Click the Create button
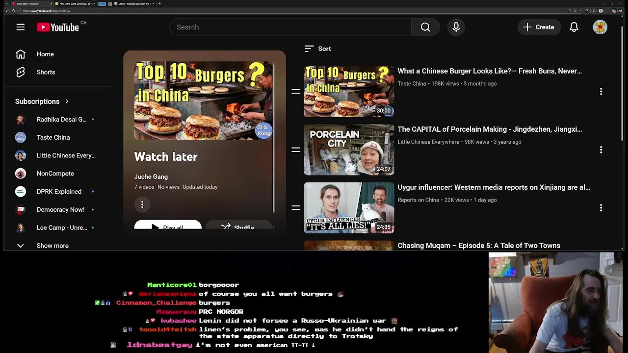The height and width of the screenshot is (353, 628). click(539, 27)
